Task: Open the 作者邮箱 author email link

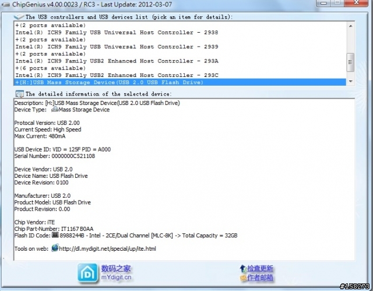Action: click(x=260, y=278)
